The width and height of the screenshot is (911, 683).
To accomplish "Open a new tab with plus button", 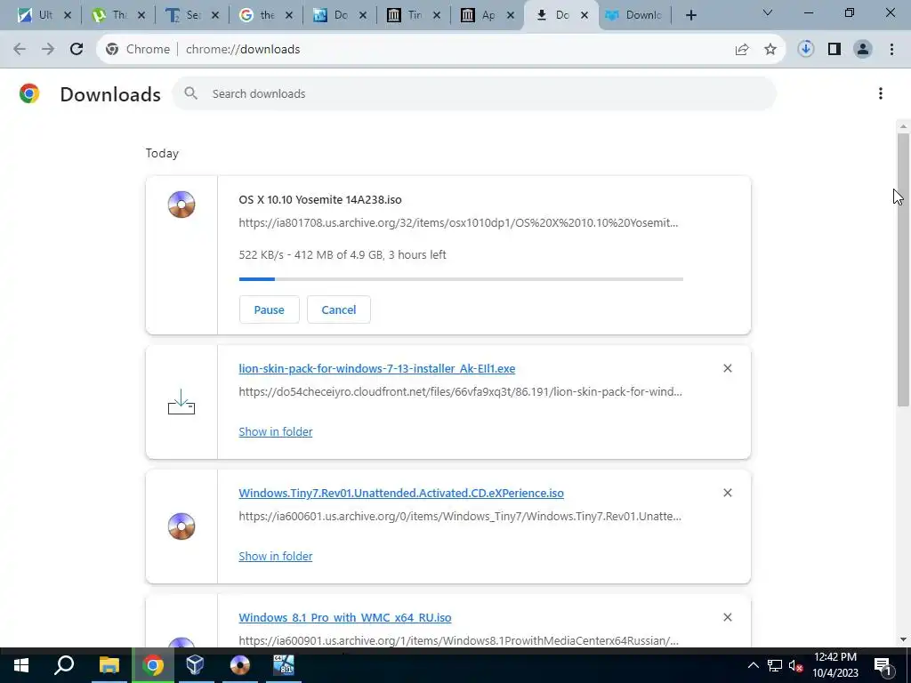I will [690, 15].
